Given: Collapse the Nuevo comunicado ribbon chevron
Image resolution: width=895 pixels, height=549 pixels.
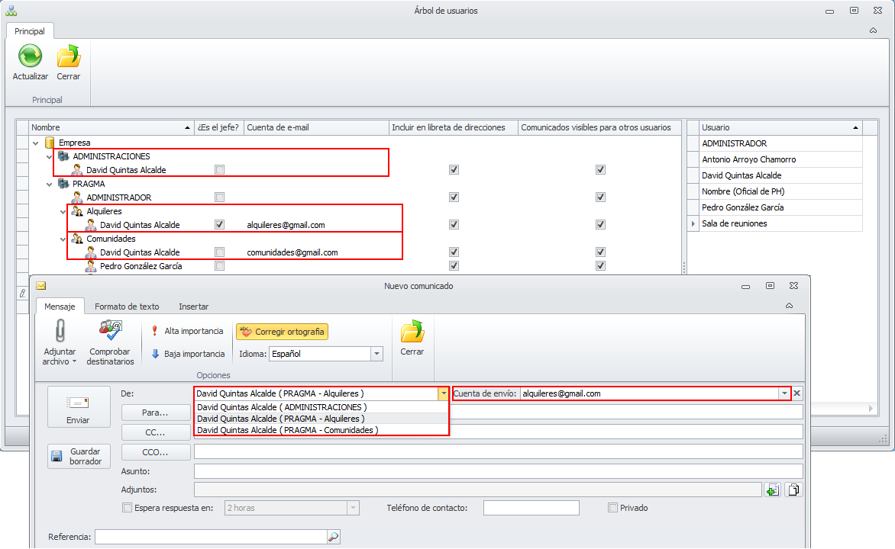Looking at the screenshot, I should pyautogui.click(x=789, y=306).
